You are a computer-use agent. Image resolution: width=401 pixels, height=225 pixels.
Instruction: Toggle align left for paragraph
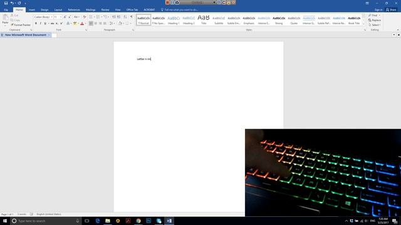pyautogui.click(x=91, y=23)
